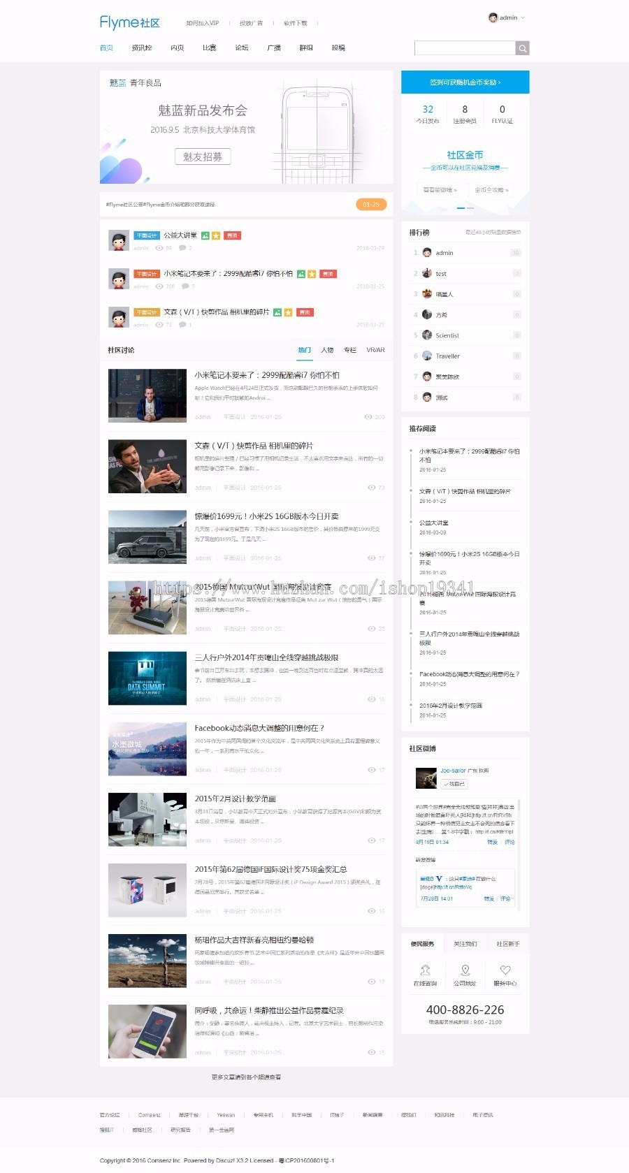629x1173 pixels.
Task: Go to next banner slide arrow
Action: point(384,129)
